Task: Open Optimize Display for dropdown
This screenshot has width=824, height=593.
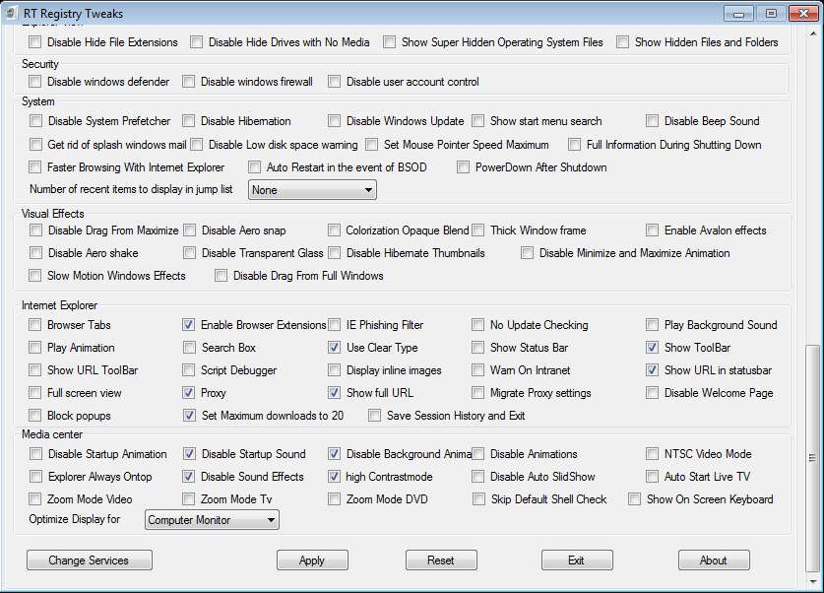Action: click(x=212, y=520)
